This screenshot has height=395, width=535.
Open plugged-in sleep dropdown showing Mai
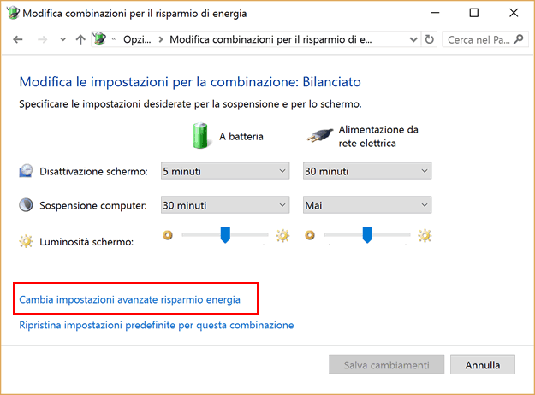(367, 205)
